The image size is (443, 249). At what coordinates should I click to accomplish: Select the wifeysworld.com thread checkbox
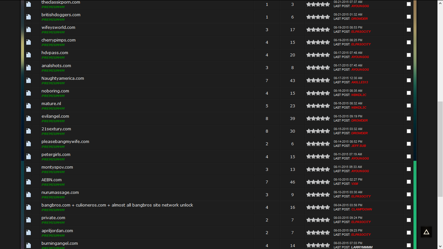click(x=409, y=30)
